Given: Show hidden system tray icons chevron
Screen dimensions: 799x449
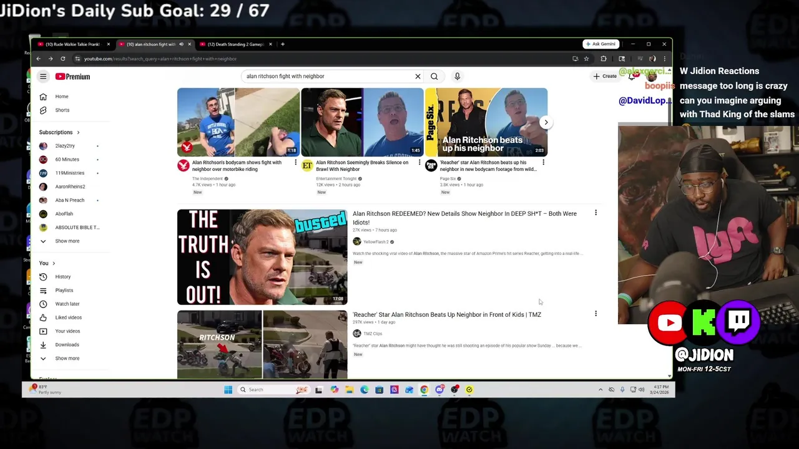Looking at the screenshot, I should 600,390.
